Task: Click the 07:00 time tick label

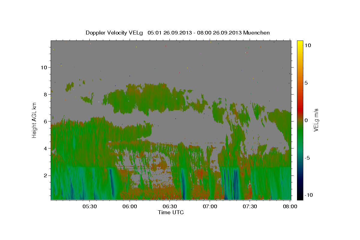Action: 210,207
